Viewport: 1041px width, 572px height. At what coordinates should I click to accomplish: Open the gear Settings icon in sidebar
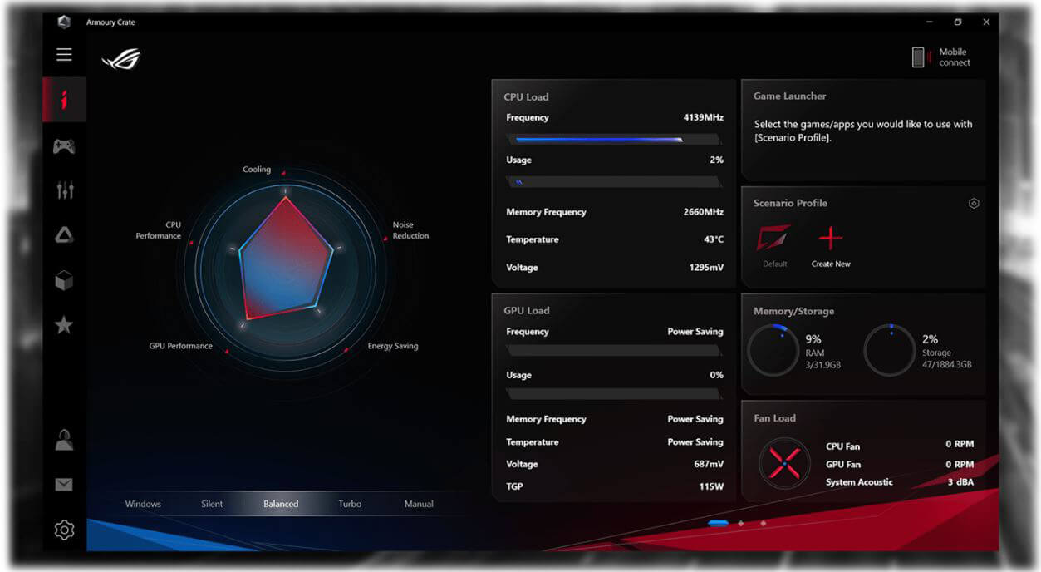(64, 530)
